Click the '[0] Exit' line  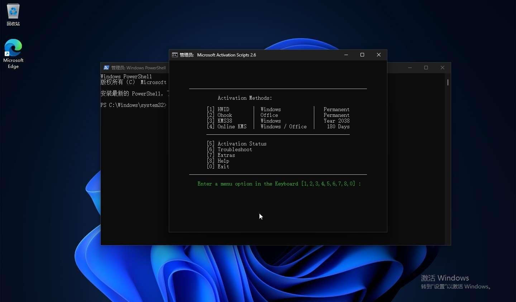coord(218,167)
